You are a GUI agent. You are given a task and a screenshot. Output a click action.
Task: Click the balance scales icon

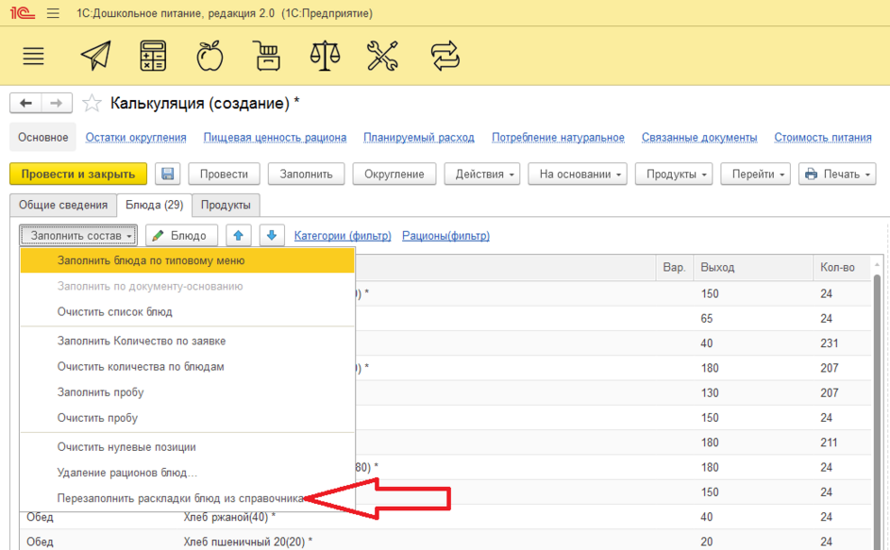[326, 57]
